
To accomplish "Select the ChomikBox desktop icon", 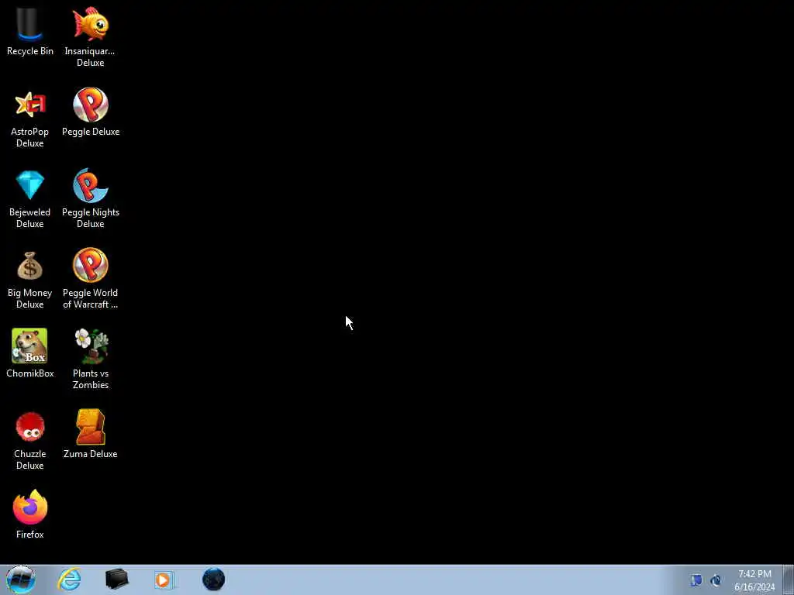I will tap(30, 346).
